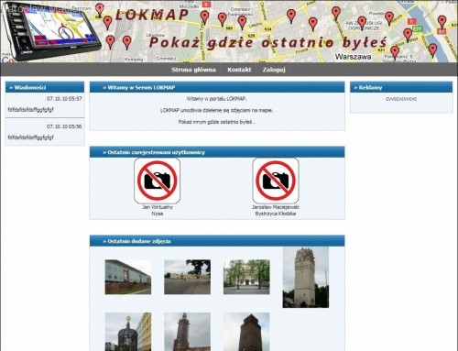
Task: Click news entry dated 07.10.10 05:57
Action: tap(45, 104)
